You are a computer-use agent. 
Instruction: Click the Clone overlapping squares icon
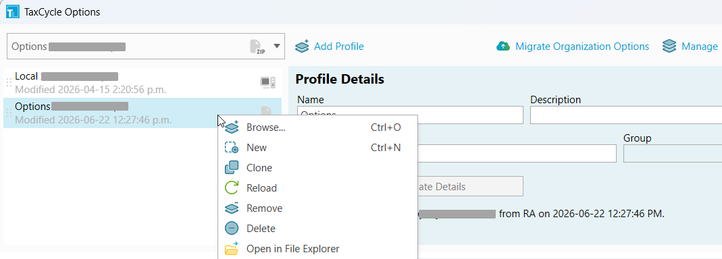pyautogui.click(x=232, y=168)
